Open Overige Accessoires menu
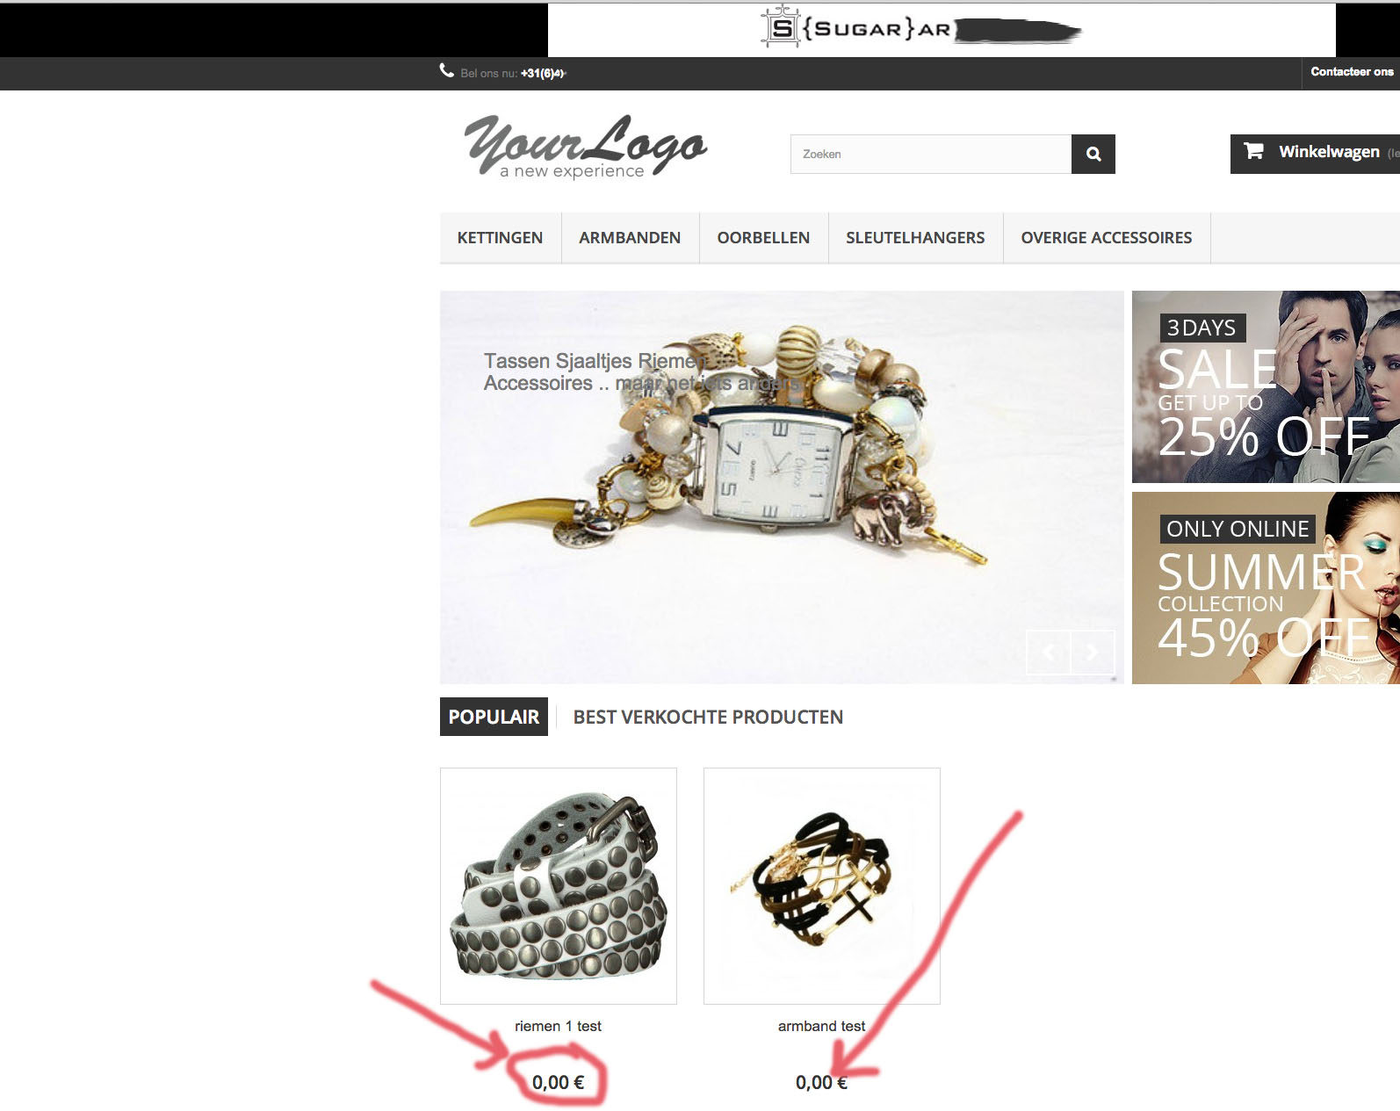The height and width of the screenshot is (1111, 1400). 1107,238
